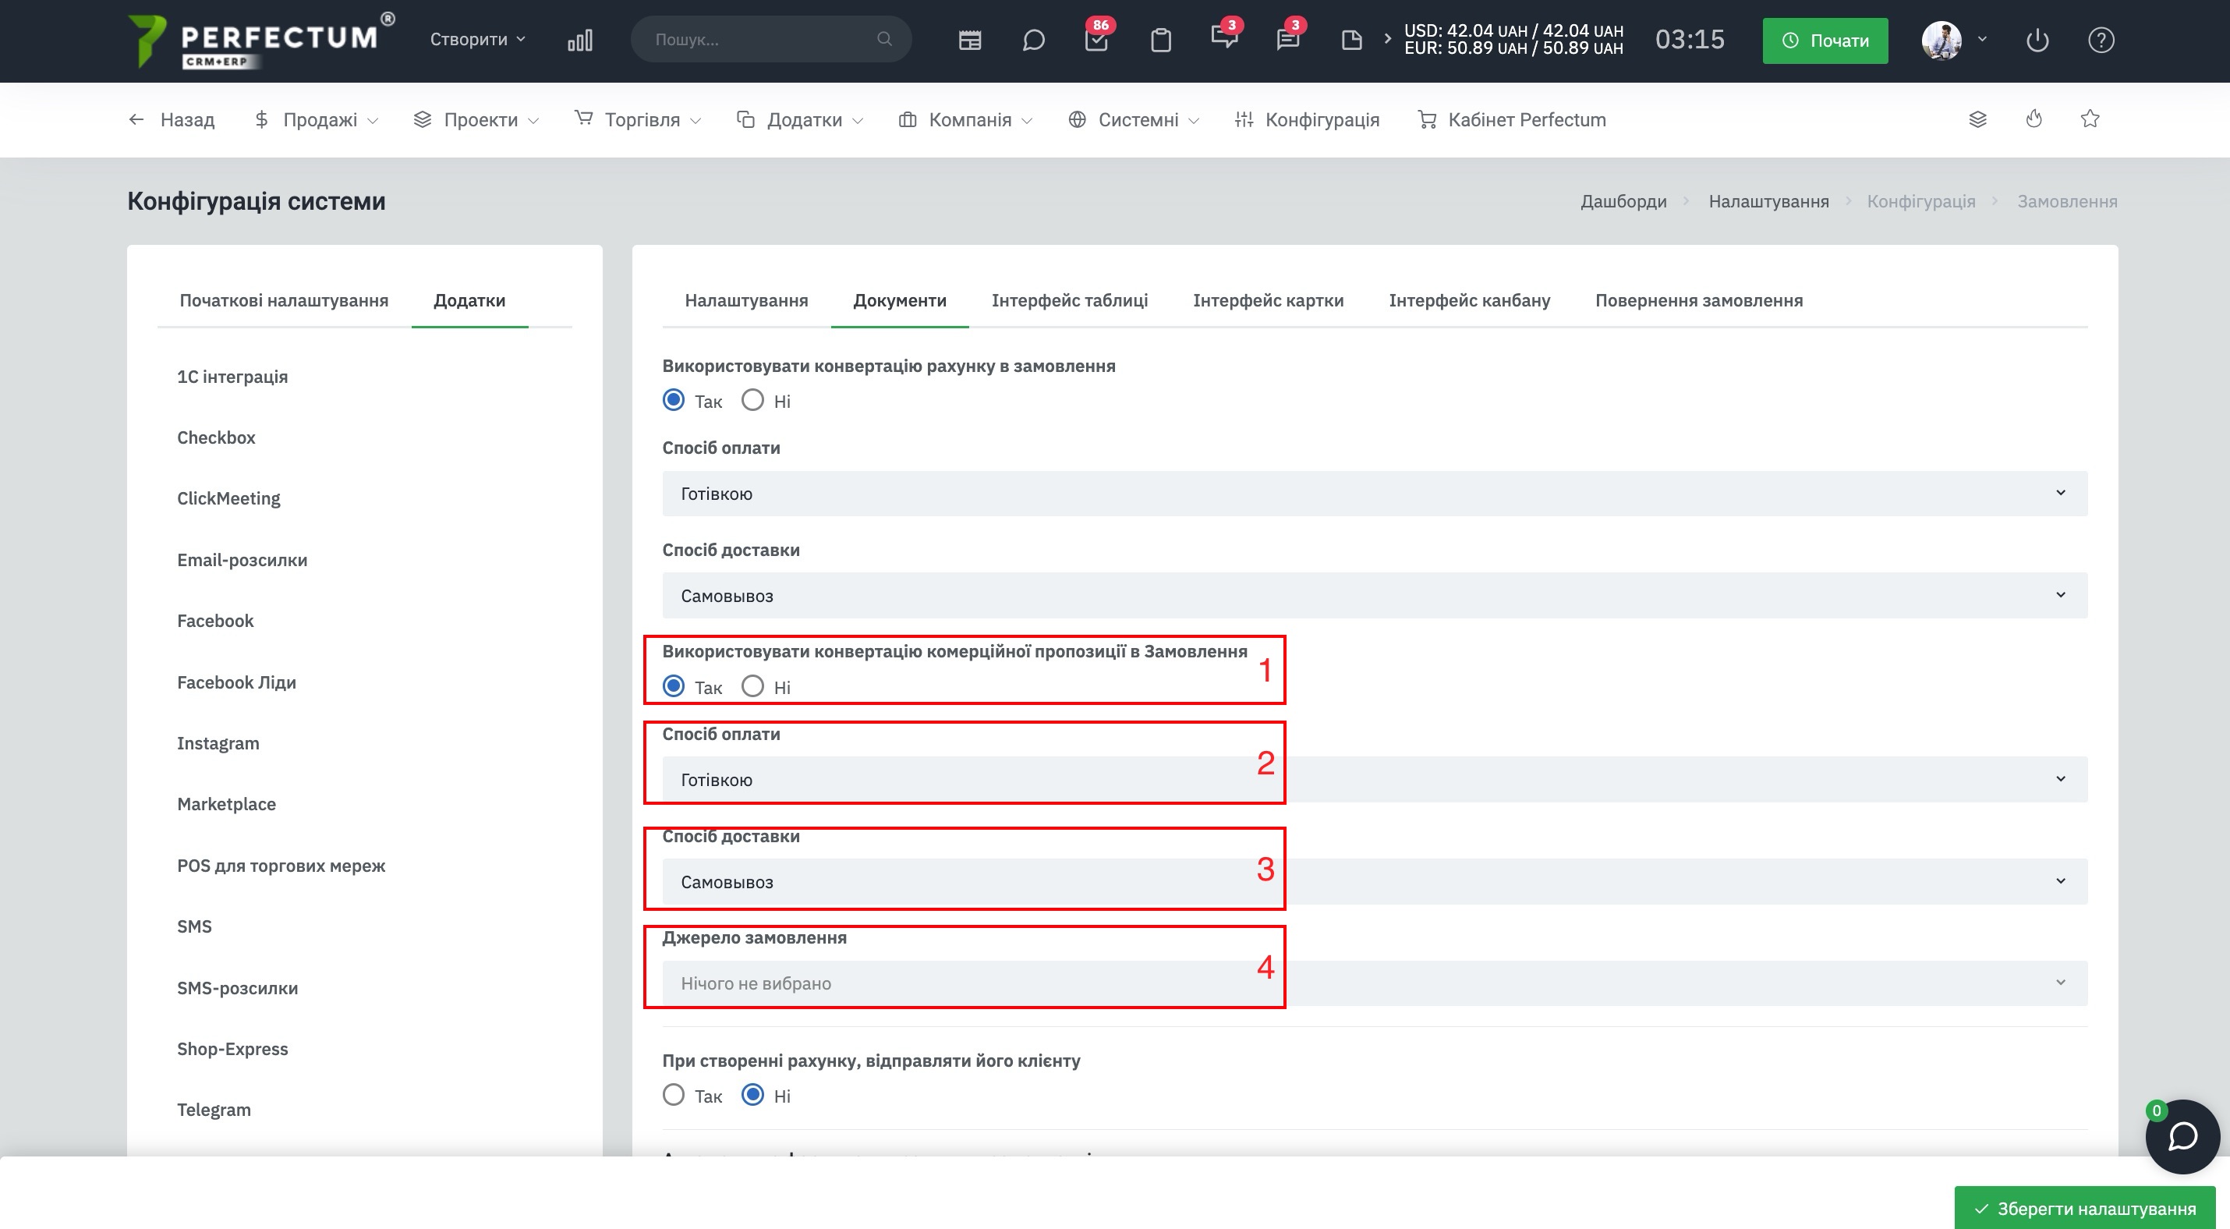The height and width of the screenshot is (1229, 2230).
Task: Open ClickMeeting addon settings
Action: click(x=228, y=498)
